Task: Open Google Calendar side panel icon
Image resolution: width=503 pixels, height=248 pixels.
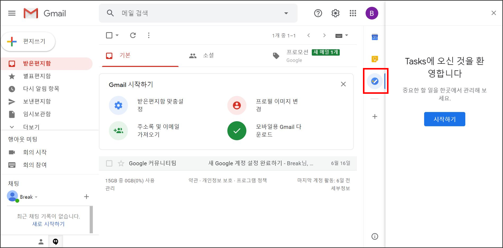Action: click(x=375, y=37)
